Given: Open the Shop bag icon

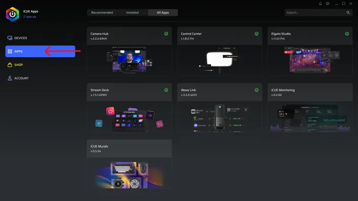Looking at the screenshot, I should pyautogui.click(x=10, y=65).
